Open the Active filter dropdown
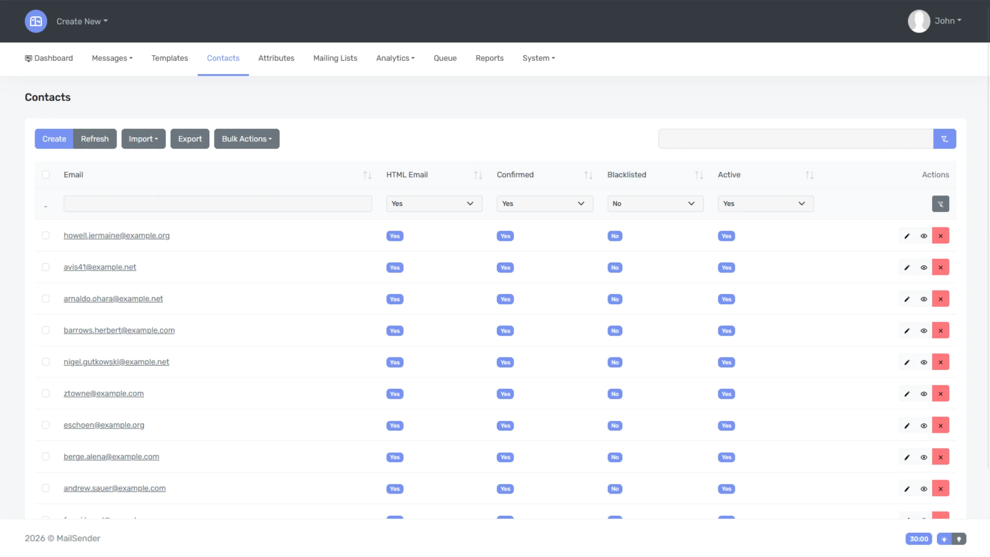This screenshot has height=557, width=990. [x=766, y=204]
